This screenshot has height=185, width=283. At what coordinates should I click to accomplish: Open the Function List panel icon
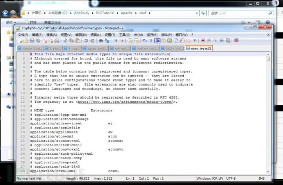[182, 41]
